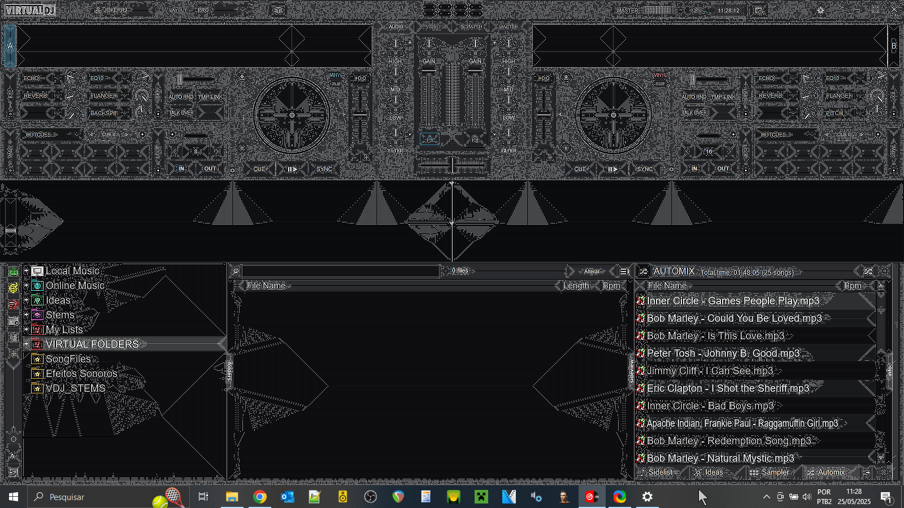
Task: Click the Stems folder icon
Action: click(x=37, y=315)
